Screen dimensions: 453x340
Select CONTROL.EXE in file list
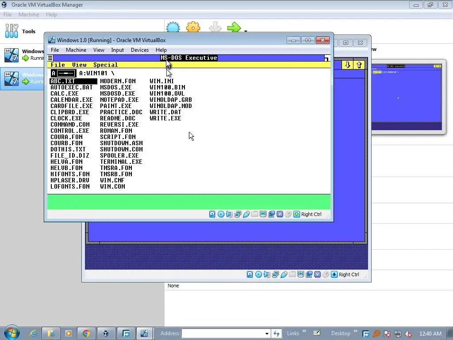(x=69, y=131)
